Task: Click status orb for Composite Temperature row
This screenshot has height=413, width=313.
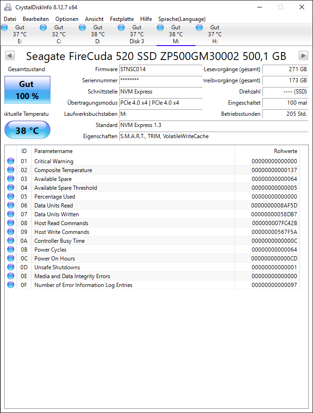Action: (x=11, y=170)
